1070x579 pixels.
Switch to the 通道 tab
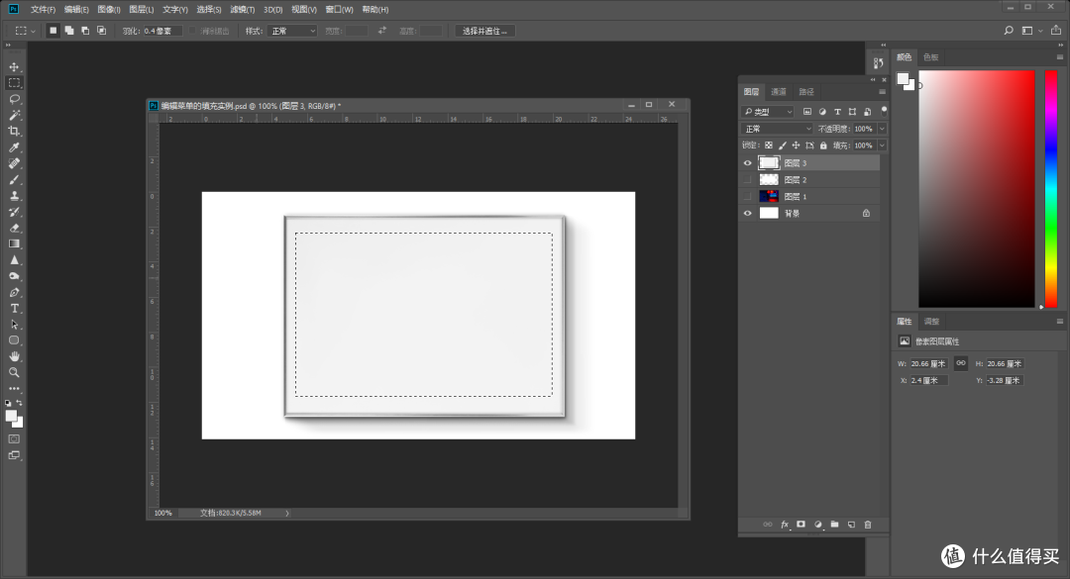pos(778,90)
